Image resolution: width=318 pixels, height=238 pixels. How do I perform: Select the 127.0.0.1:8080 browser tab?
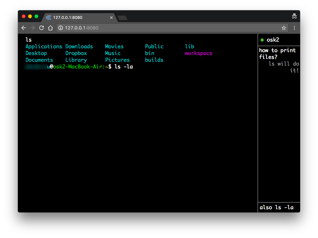79,18
